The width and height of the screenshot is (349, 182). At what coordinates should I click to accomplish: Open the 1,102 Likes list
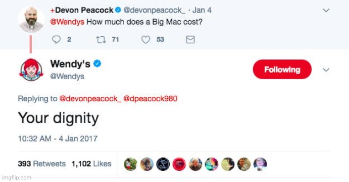pos(91,164)
